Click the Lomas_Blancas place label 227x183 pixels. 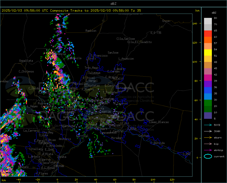point(159,122)
